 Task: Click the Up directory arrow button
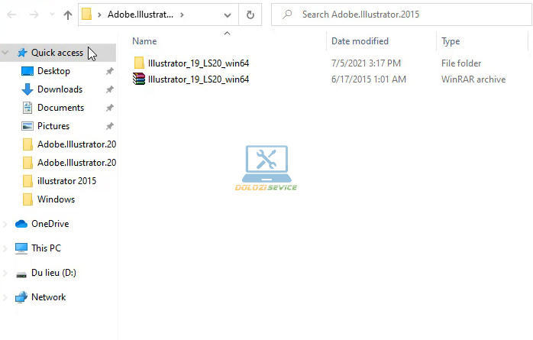(x=68, y=15)
